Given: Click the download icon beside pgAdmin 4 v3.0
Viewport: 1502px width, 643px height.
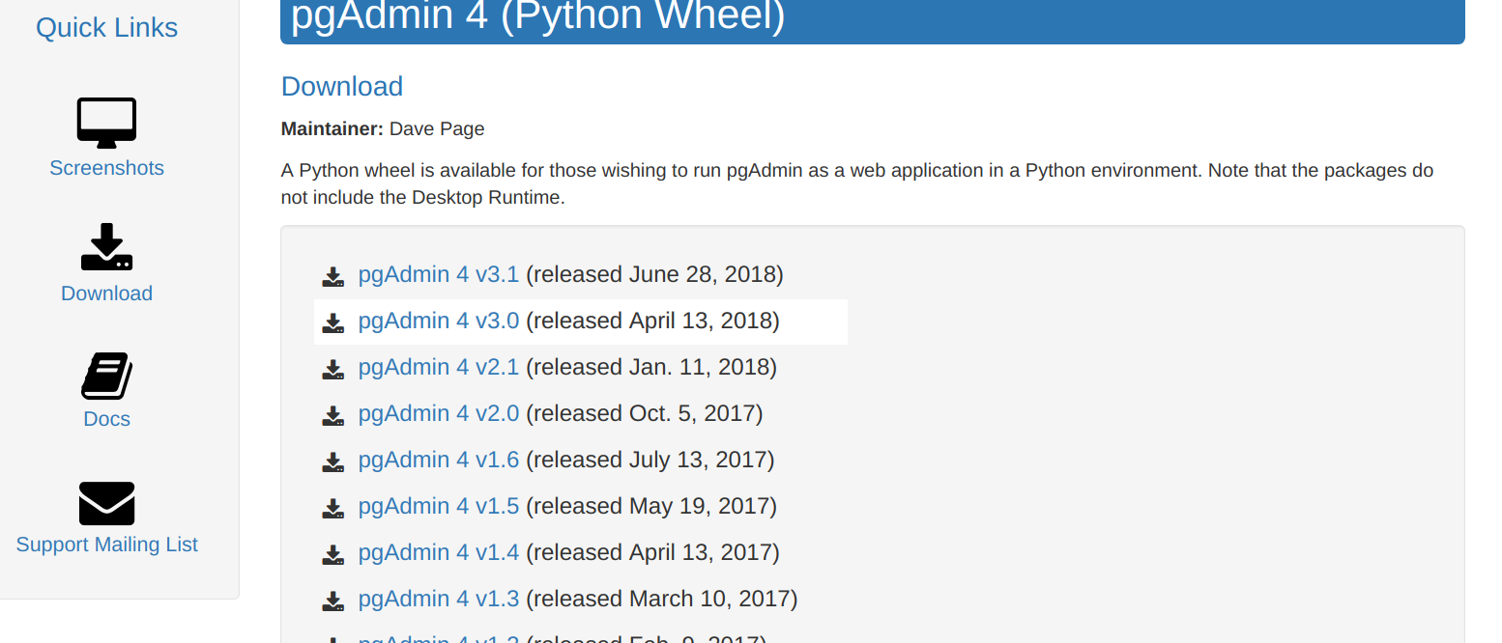Looking at the screenshot, I should click(333, 323).
